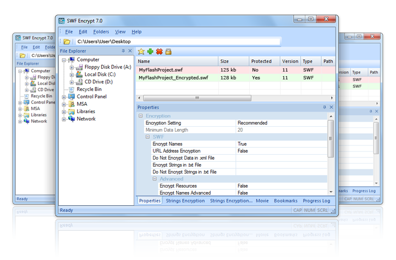Pin the File Explorer panel
Screen dimensions: 396x260
(123, 51)
